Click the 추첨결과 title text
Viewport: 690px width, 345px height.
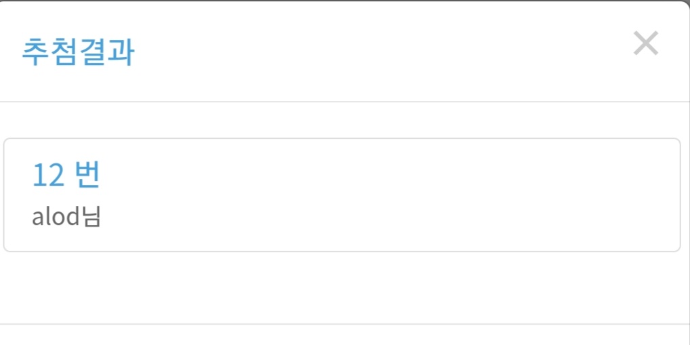[x=77, y=52]
